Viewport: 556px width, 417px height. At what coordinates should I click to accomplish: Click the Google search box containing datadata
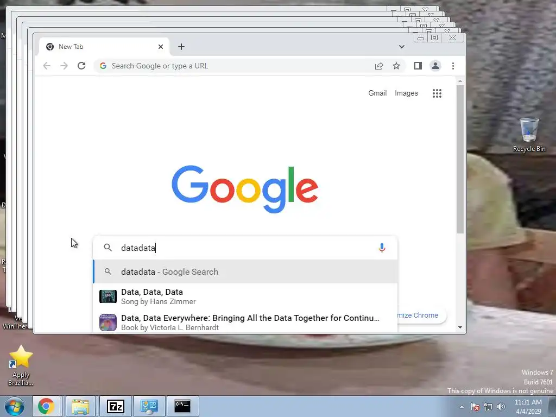point(245,248)
